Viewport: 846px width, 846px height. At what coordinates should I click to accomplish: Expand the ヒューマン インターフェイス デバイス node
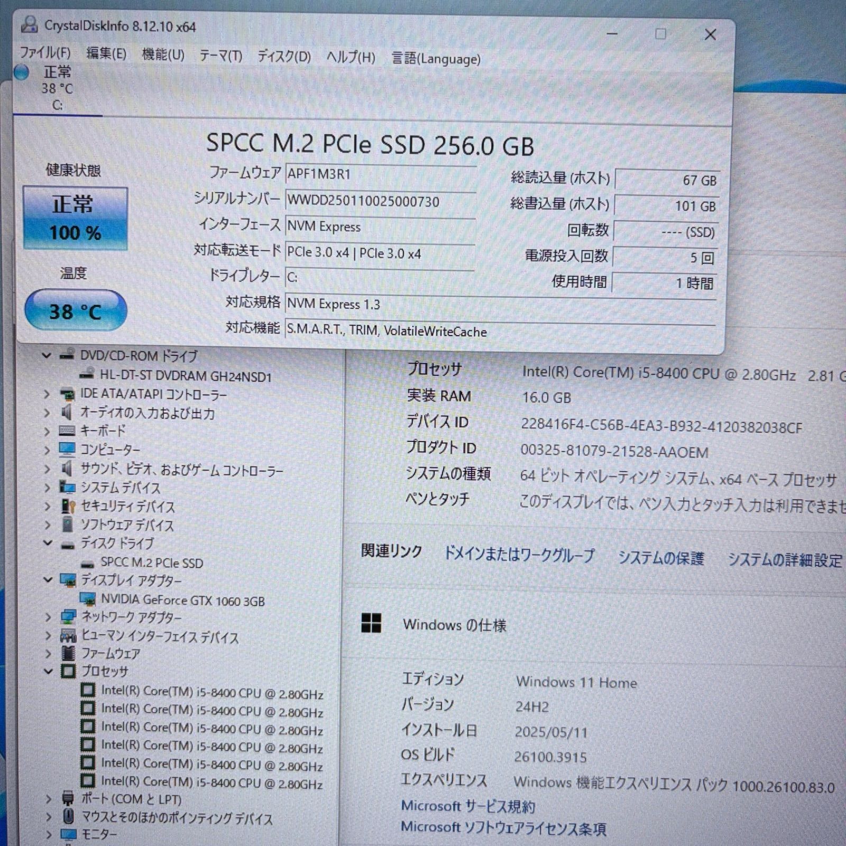pos(48,636)
